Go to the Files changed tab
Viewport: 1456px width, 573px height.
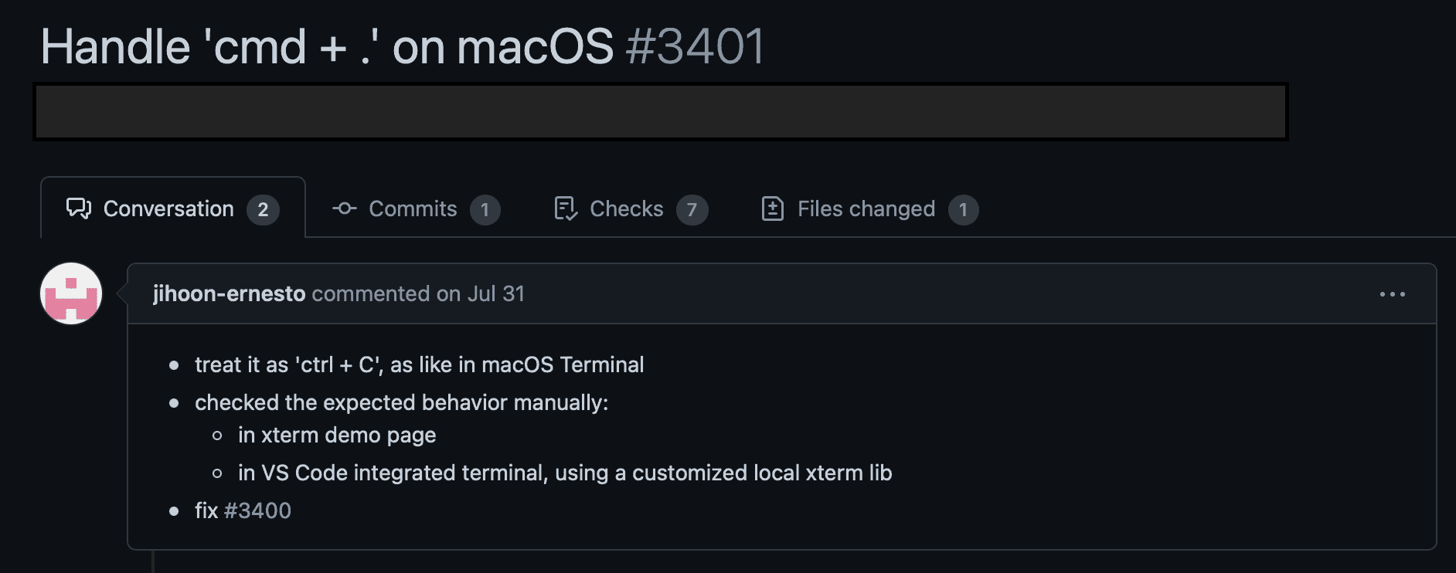coord(866,209)
